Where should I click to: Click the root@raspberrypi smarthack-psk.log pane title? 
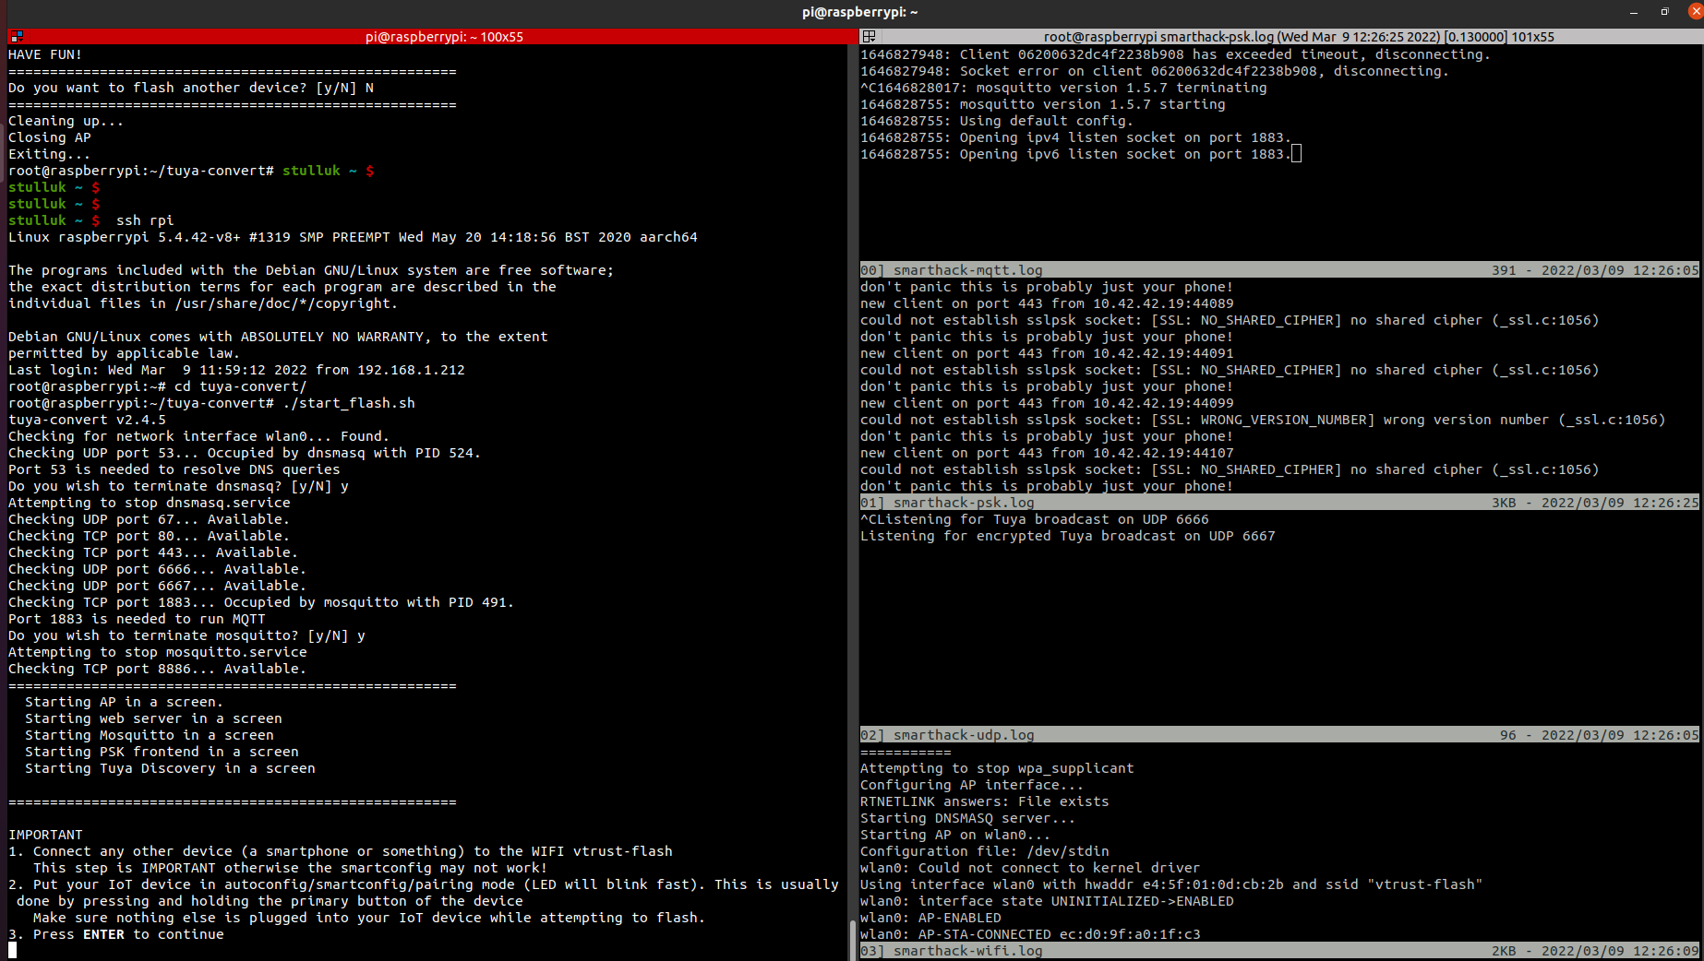[x=1298, y=37]
